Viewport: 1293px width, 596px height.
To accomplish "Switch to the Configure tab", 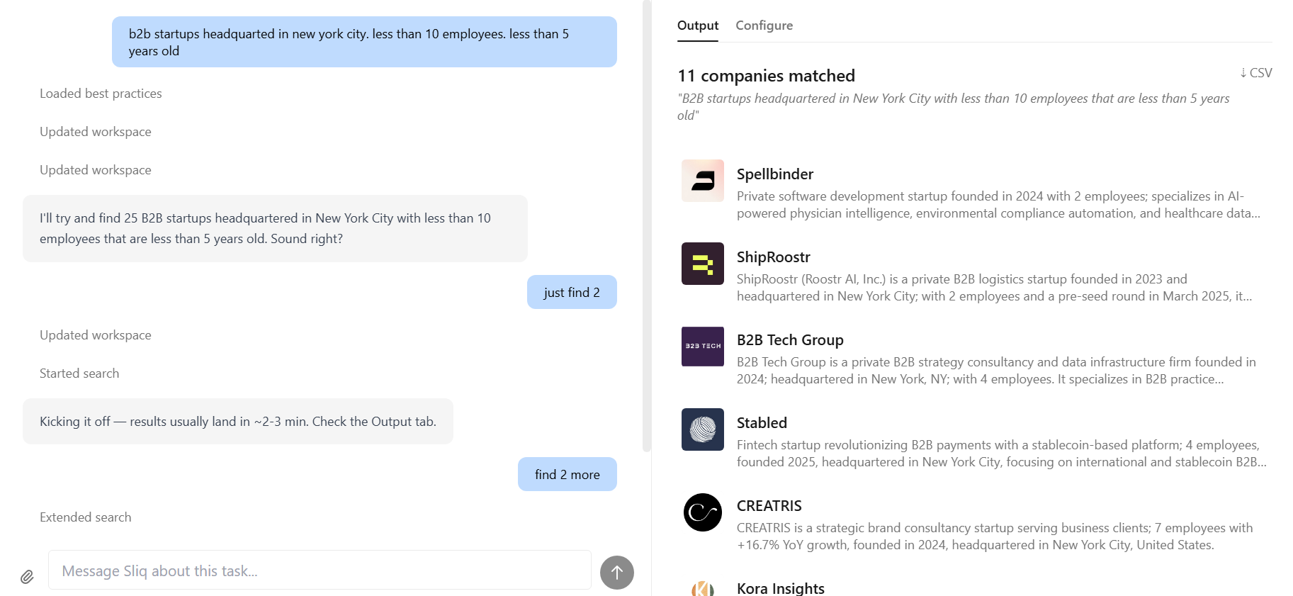I will click(764, 26).
